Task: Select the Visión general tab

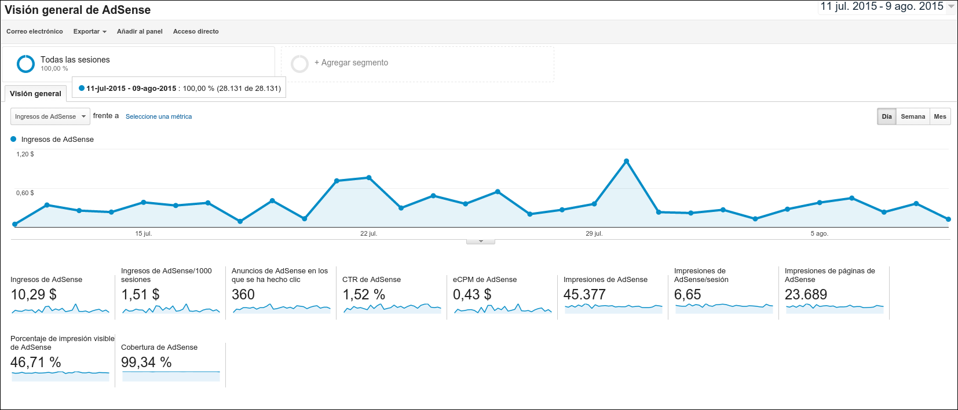Action: tap(35, 94)
